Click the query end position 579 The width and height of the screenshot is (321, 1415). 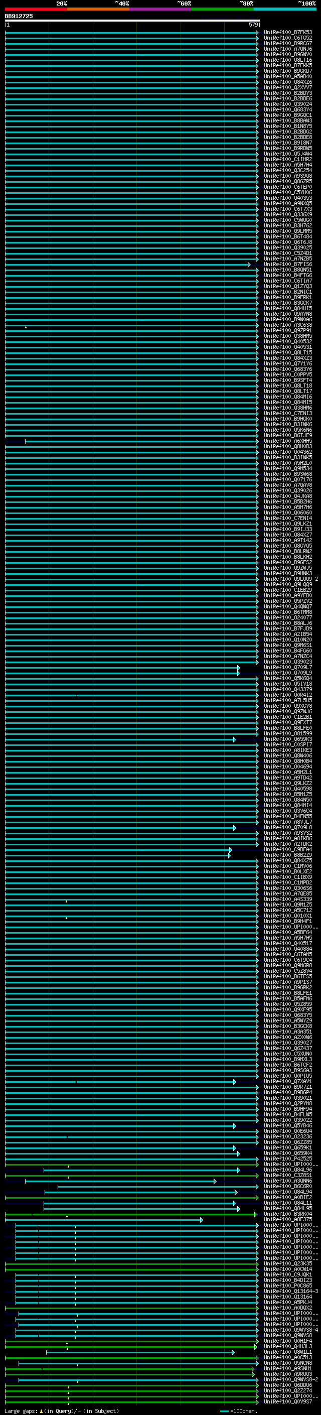click(253, 25)
